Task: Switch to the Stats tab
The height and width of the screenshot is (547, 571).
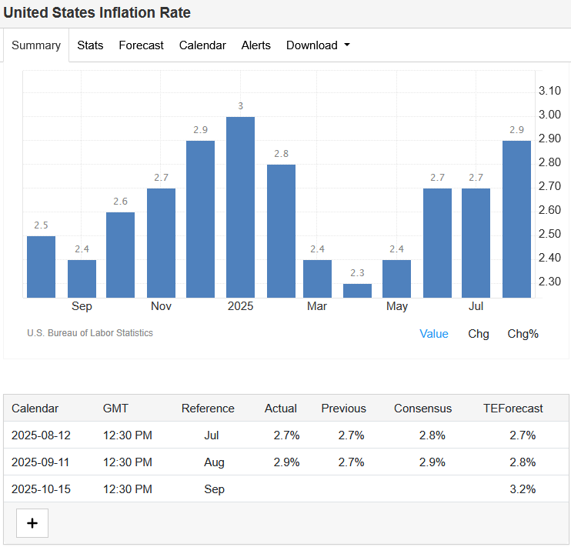Action: [90, 45]
